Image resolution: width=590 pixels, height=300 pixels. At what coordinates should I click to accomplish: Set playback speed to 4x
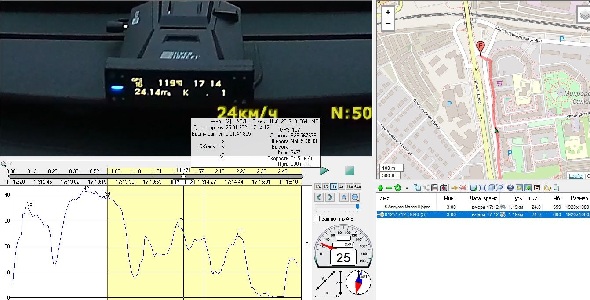coord(342,186)
